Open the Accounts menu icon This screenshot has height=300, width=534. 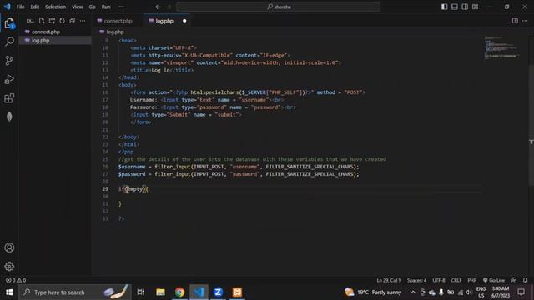pos(9,247)
